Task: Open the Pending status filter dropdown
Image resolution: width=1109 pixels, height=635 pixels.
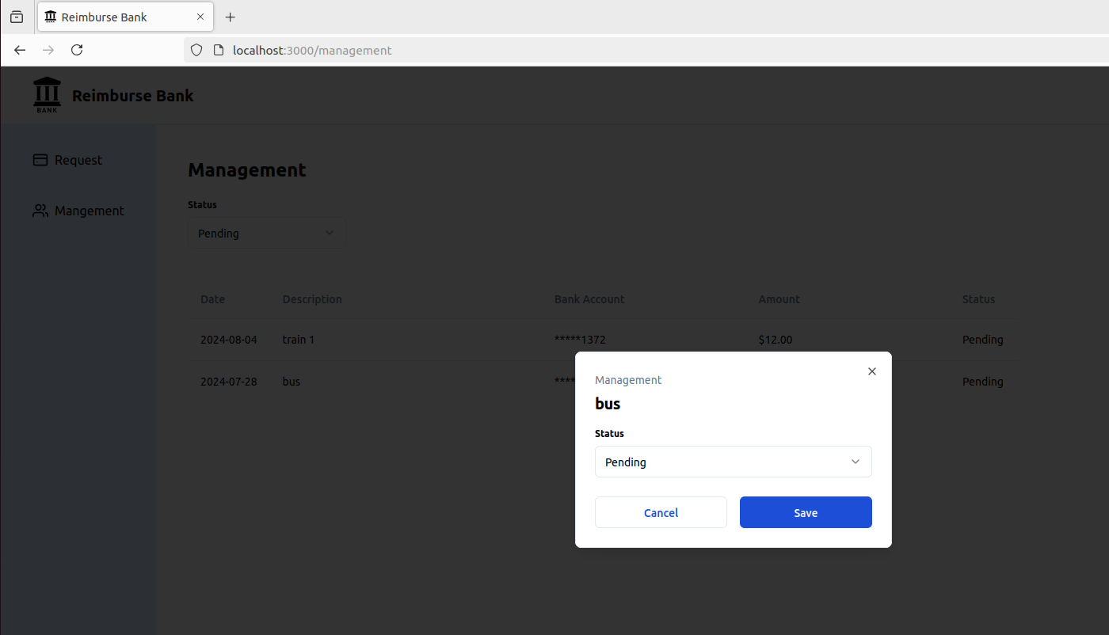Action: [266, 233]
